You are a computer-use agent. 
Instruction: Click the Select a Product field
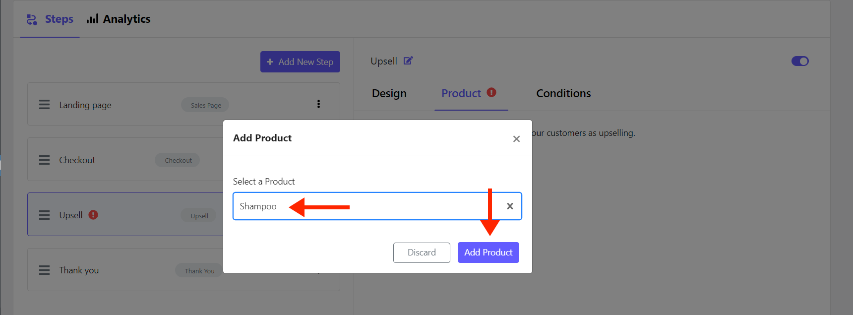[377, 206]
